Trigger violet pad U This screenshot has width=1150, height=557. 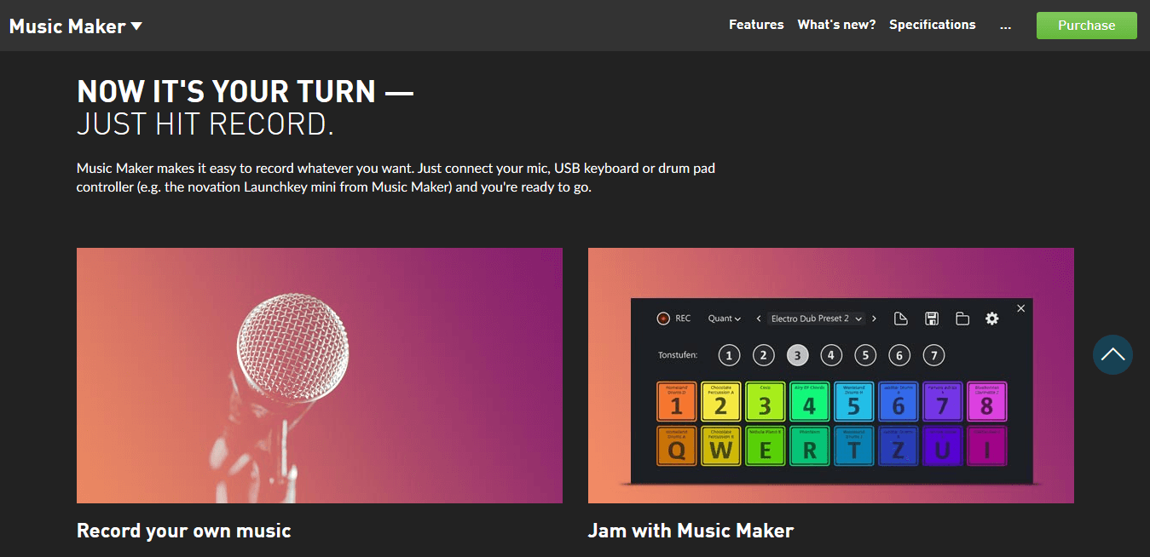tap(943, 446)
